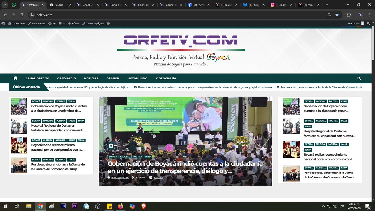Click CULTURA tag in the left article list
Screen dimensions: 375x211
(48, 140)
